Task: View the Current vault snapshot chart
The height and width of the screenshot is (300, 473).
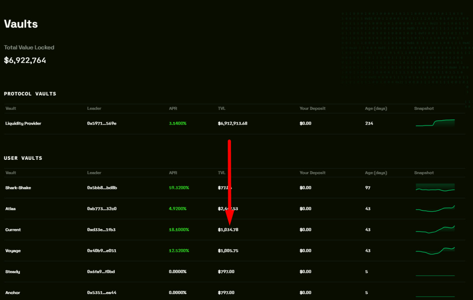Action: tap(435, 229)
